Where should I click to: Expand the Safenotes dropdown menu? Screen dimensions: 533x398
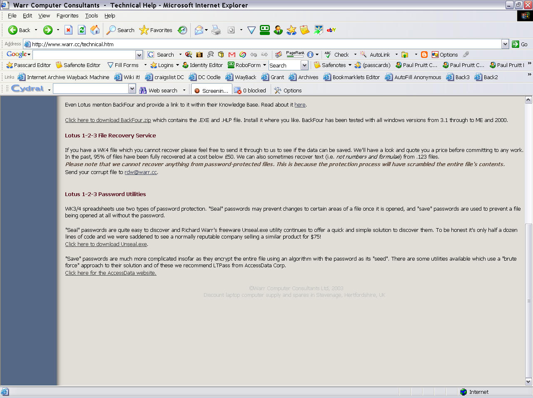click(350, 65)
